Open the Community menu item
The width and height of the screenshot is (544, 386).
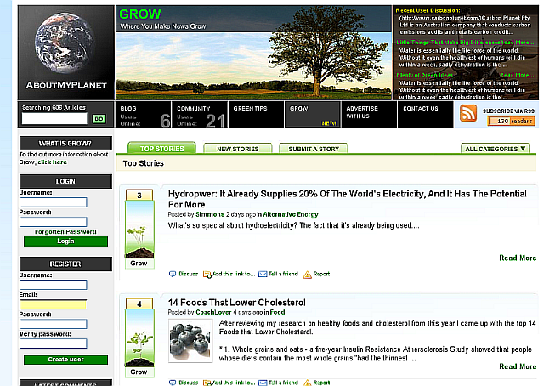[200, 115]
